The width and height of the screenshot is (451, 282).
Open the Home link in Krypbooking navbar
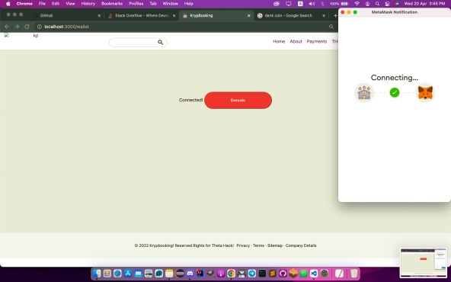point(279,41)
